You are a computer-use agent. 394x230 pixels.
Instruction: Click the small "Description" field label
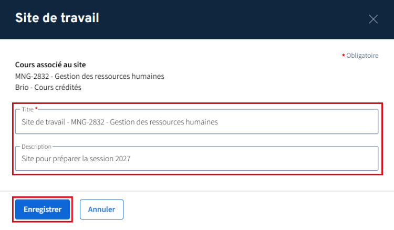point(36,146)
